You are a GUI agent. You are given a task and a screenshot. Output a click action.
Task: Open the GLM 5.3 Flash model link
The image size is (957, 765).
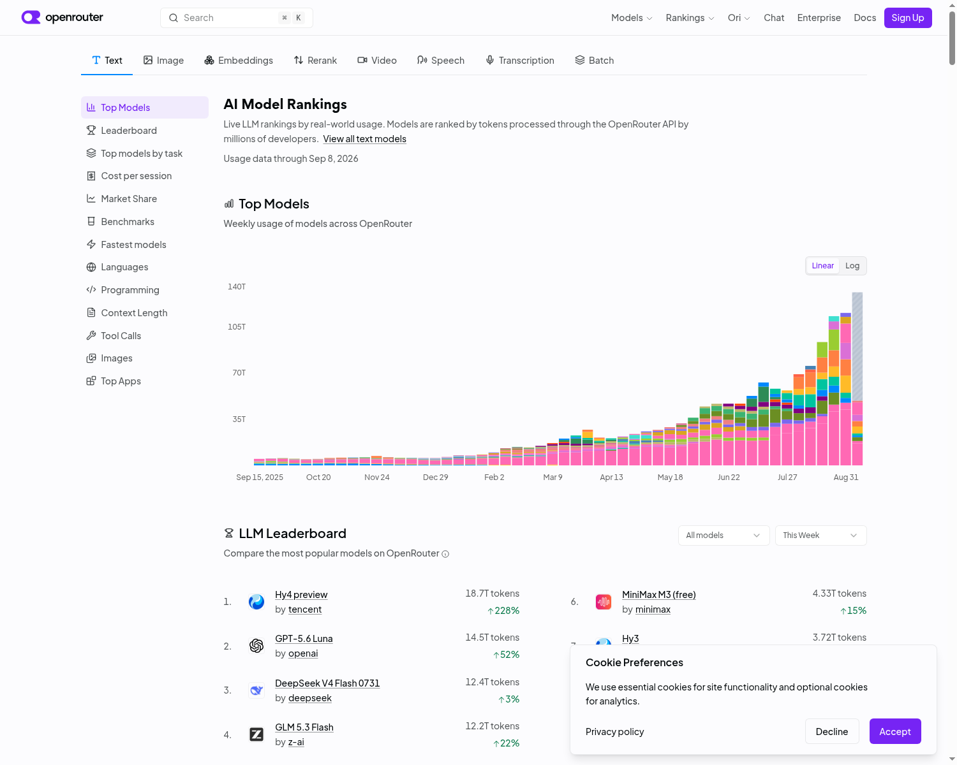click(x=304, y=727)
